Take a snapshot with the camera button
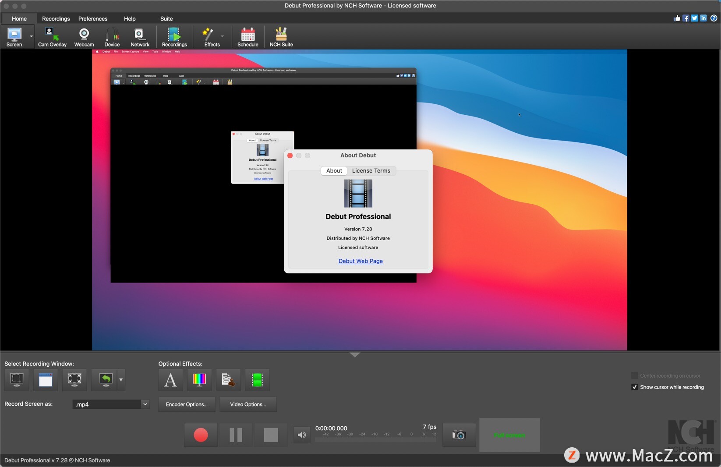 [459, 435]
